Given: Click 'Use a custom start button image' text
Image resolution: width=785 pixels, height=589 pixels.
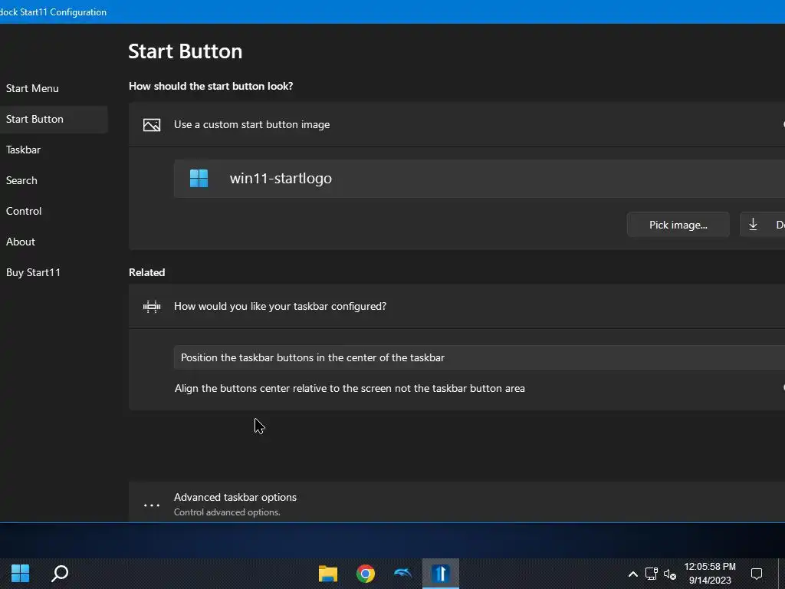Looking at the screenshot, I should 251,125.
